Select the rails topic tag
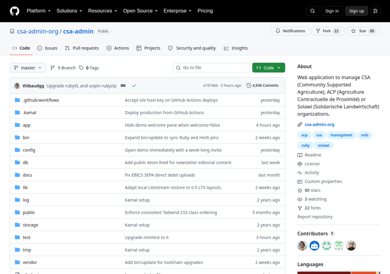Image resolution: width=390 pixels, height=274 pixels. click(x=364, y=135)
